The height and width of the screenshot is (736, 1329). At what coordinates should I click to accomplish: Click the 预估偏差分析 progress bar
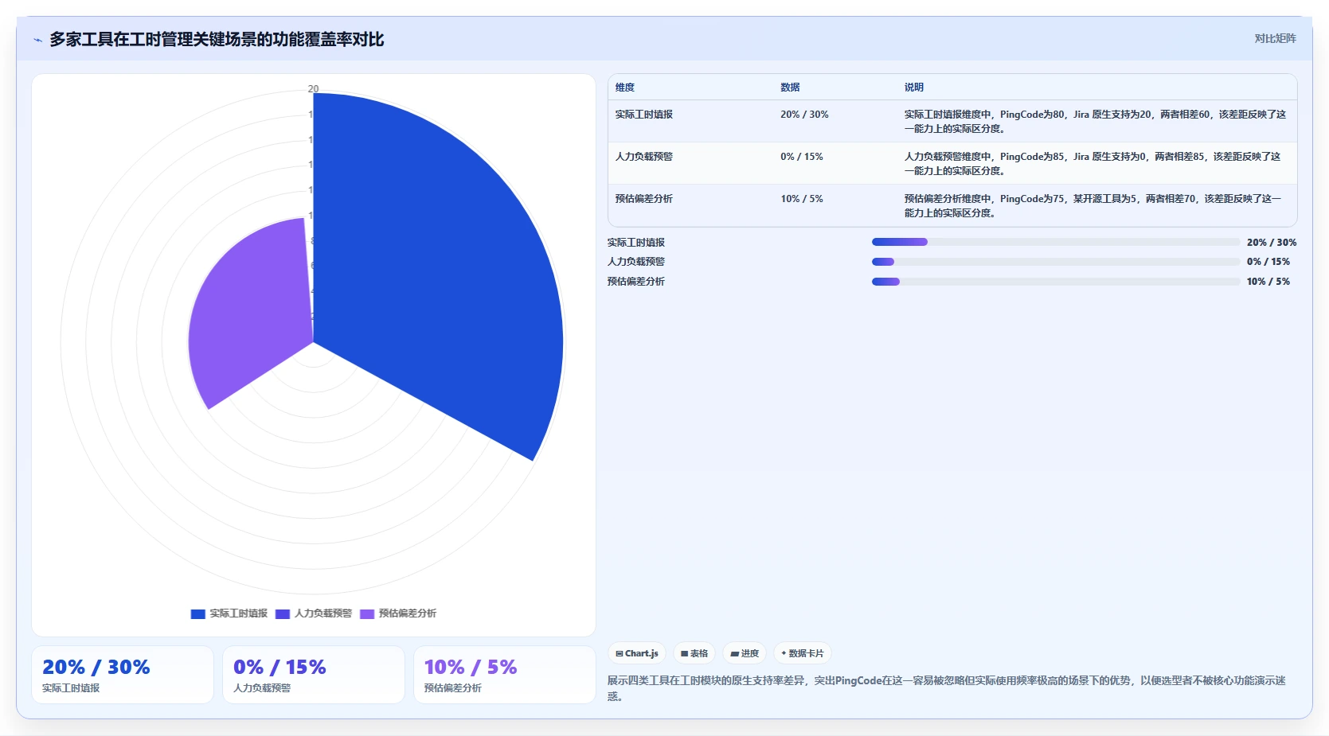click(1056, 282)
